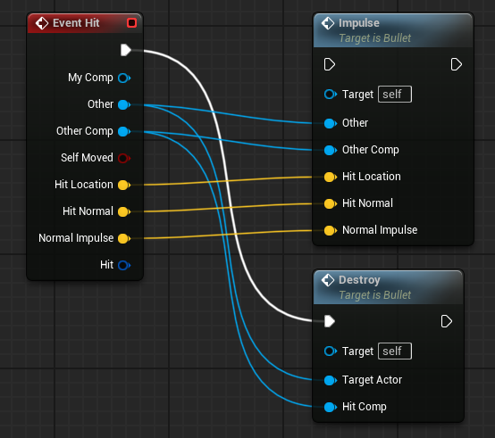Click the self field on Destroy Target
The image size is (495, 438).
395,351
